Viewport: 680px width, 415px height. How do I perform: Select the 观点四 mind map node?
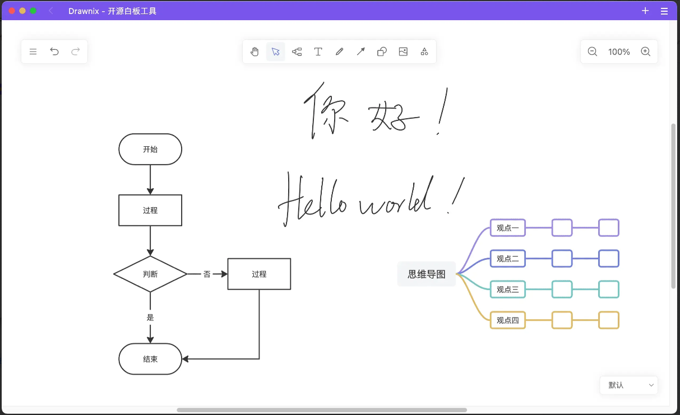pos(508,320)
